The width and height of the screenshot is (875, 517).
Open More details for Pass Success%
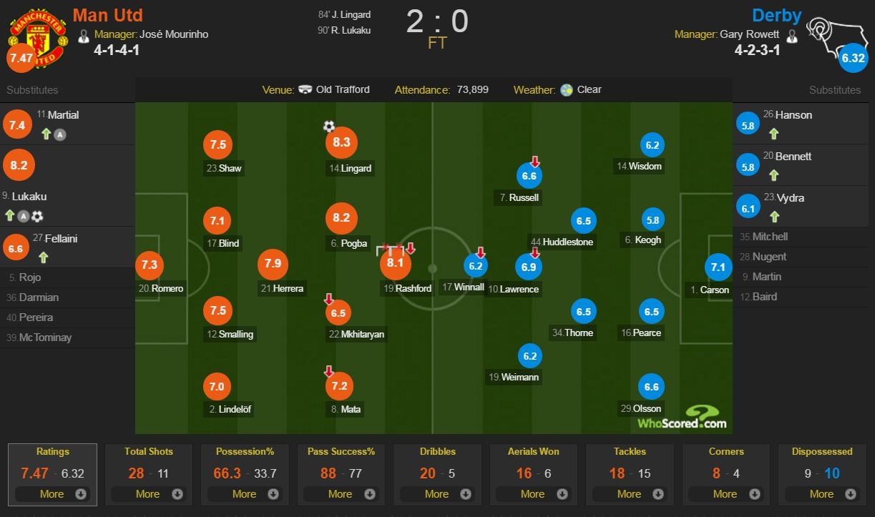coord(341,493)
